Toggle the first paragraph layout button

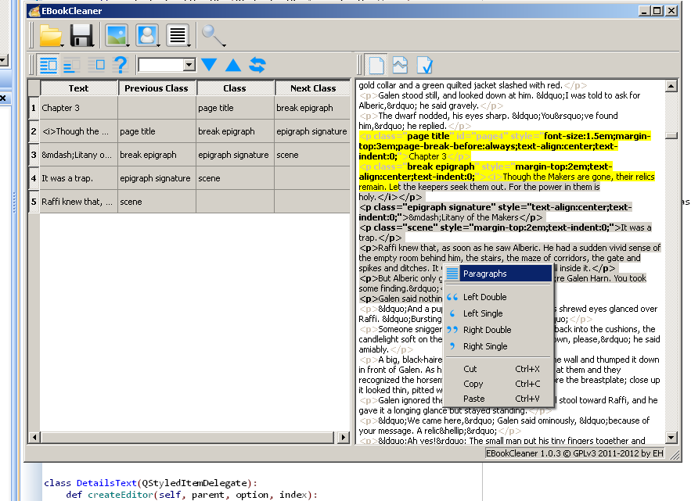coord(49,65)
